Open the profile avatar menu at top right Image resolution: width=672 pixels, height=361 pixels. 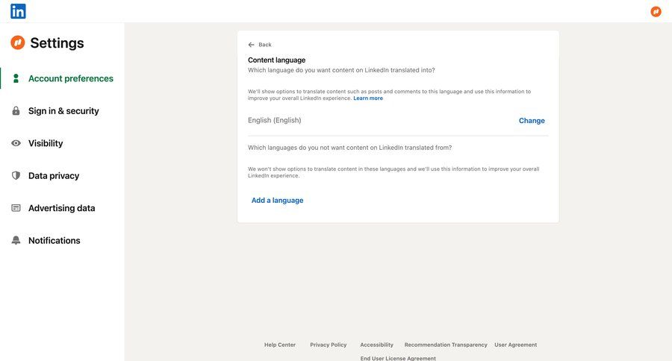(656, 11)
